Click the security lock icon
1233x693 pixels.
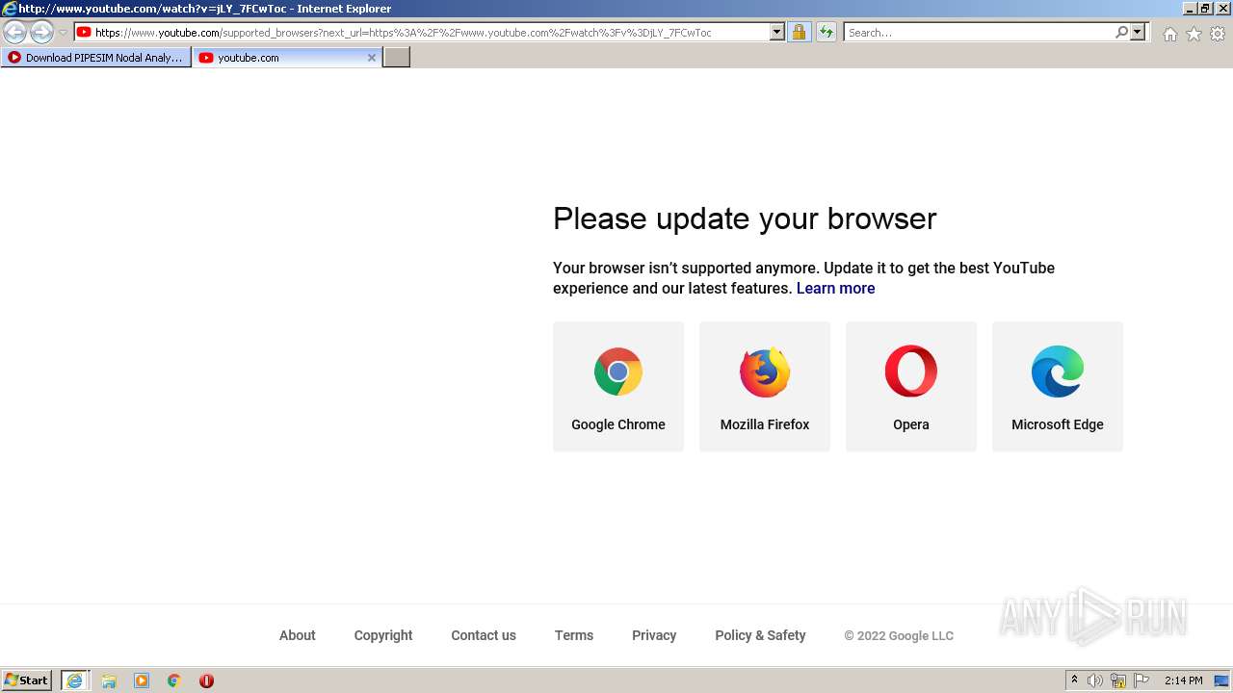[799, 33]
